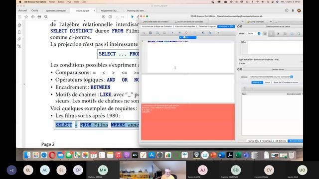Open the Aide menu in the menu bar
The image size is (319, 179).
tap(84, 2)
